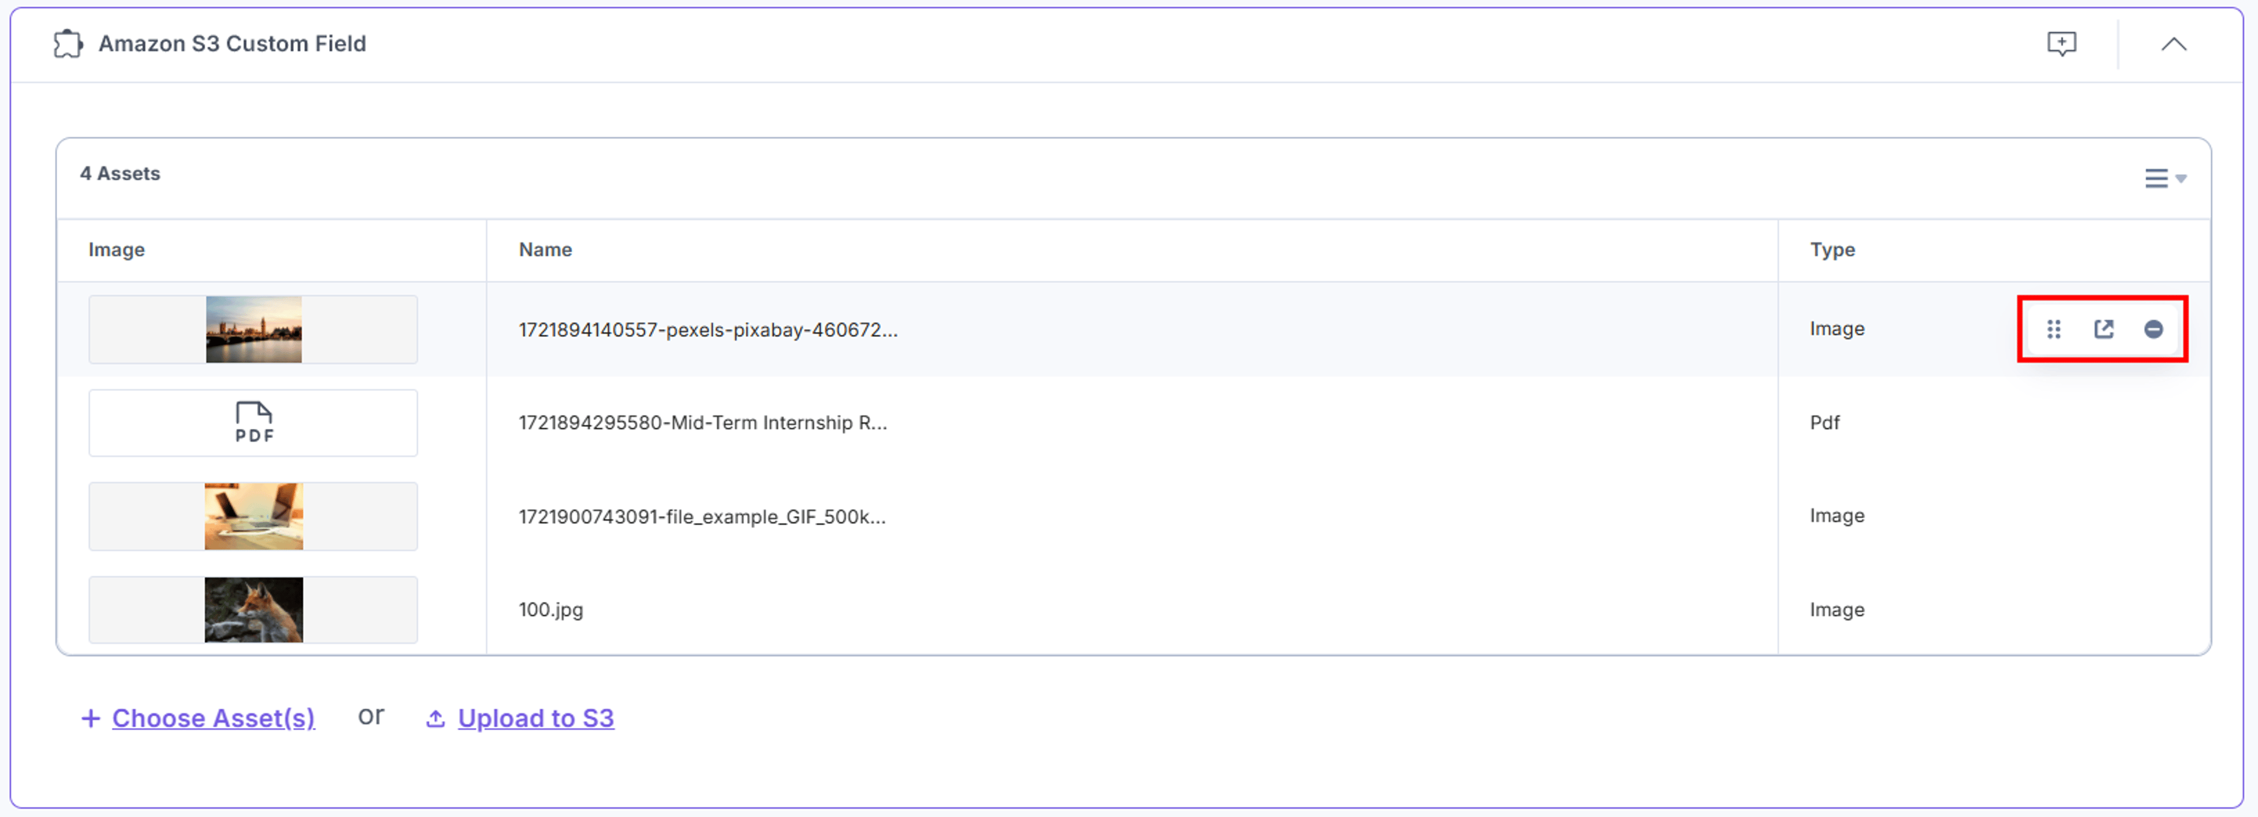
Task: Click the Image column header
Action: coord(116,250)
